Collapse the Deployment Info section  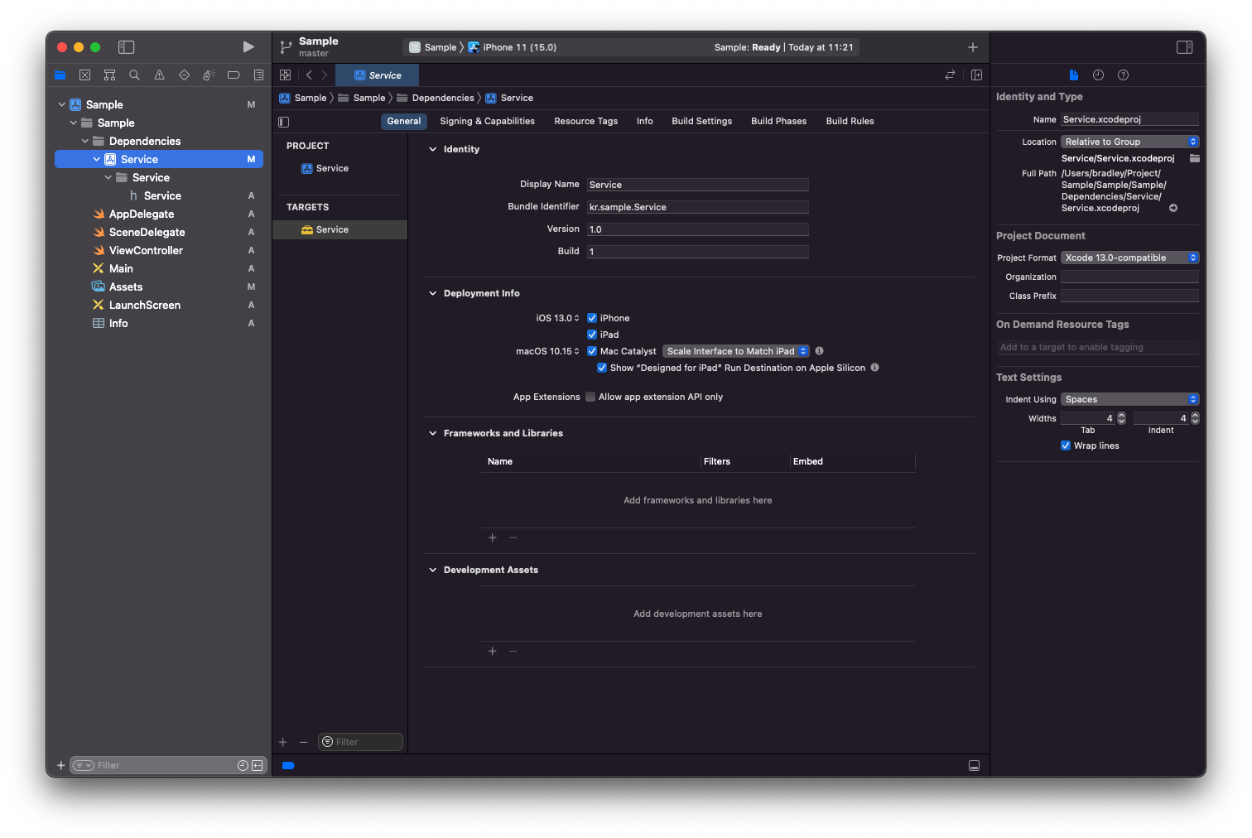pos(432,294)
